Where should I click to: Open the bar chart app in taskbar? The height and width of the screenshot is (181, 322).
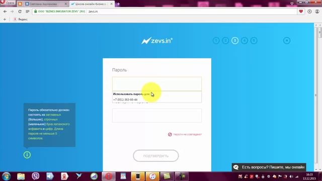(94, 176)
